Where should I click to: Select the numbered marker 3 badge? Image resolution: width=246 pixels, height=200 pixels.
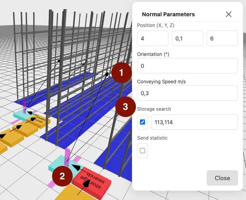pos(125,106)
